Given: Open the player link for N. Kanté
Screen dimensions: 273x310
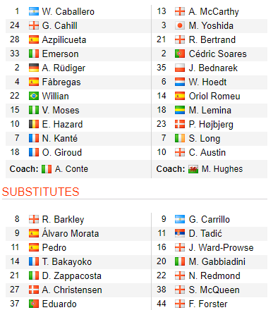Looking at the screenshot, I should coord(60,138).
